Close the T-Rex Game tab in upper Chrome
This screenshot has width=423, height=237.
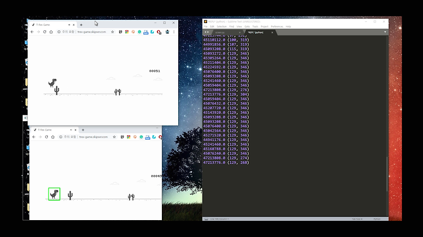pos(74,25)
